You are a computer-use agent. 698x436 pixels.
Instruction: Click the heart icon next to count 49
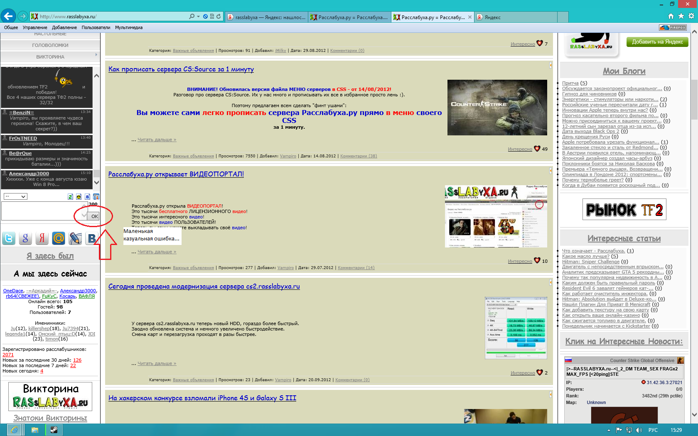point(537,149)
